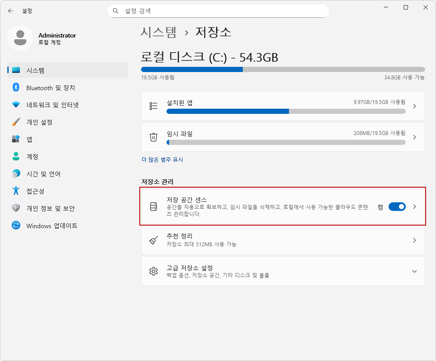Open 추천 정리 page via chevron
Screen dimensions: 436x361
414,240
